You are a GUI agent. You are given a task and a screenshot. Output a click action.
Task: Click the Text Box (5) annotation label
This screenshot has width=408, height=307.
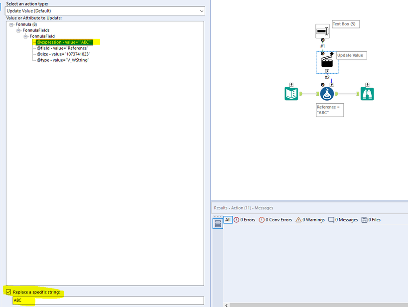pos(346,24)
